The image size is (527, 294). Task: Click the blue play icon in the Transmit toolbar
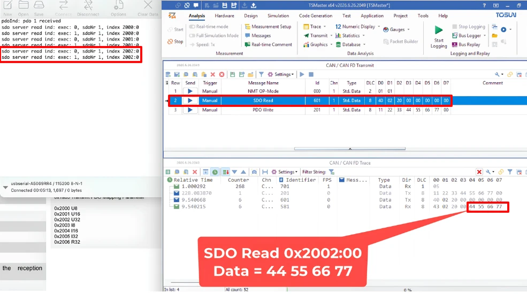click(302, 74)
